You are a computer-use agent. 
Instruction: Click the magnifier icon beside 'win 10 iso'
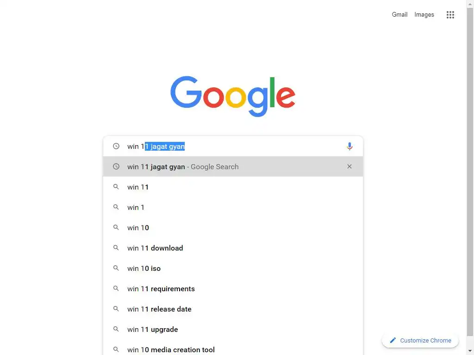tap(116, 268)
